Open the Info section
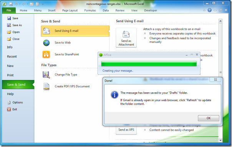The height and width of the screenshot is (147, 232). point(10,47)
